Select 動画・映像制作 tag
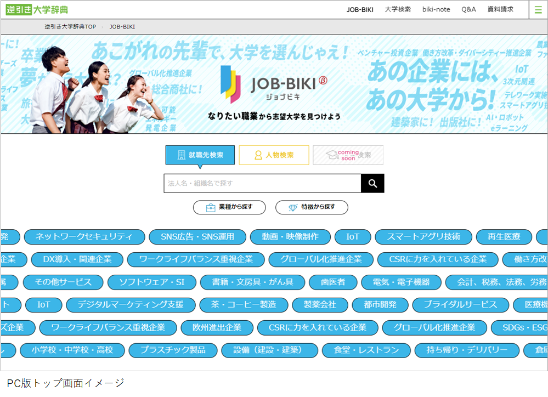This screenshot has width=548, height=397. 290,237
